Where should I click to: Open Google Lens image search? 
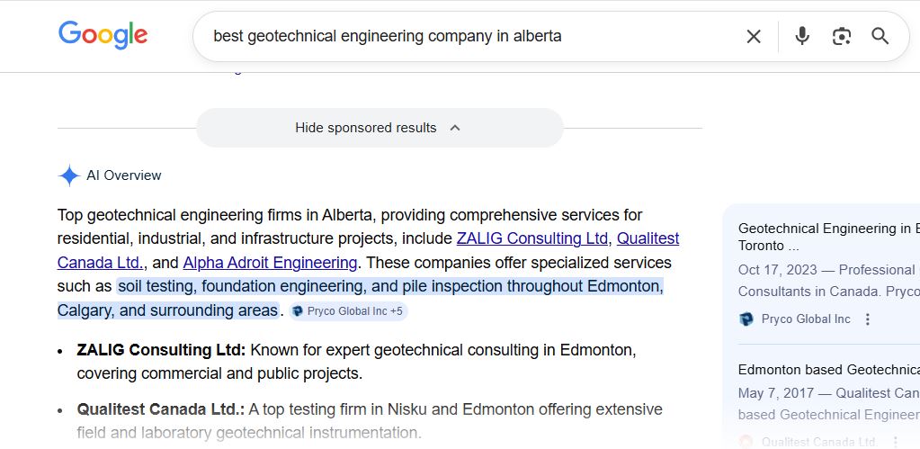click(842, 36)
